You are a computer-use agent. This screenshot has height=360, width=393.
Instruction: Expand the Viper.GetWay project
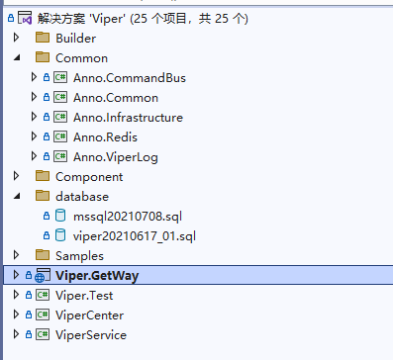click(x=16, y=275)
